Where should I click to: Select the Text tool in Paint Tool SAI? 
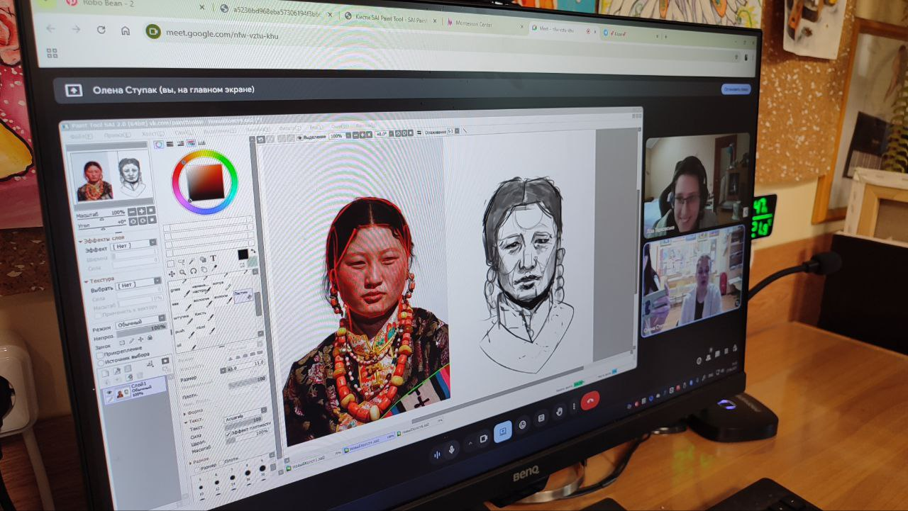pyautogui.click(x=213, y=259)
